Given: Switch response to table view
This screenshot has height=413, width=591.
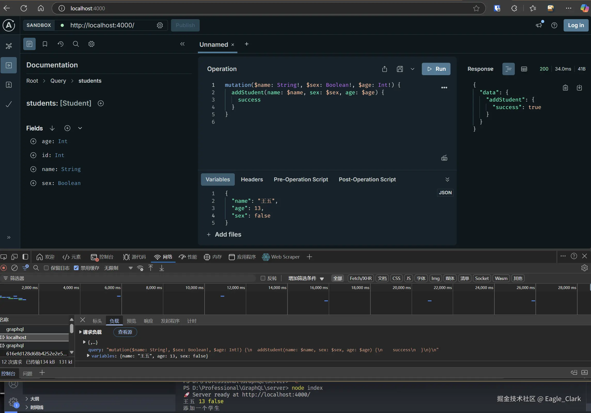Looking at the screenshot, I should coord(524,69).
